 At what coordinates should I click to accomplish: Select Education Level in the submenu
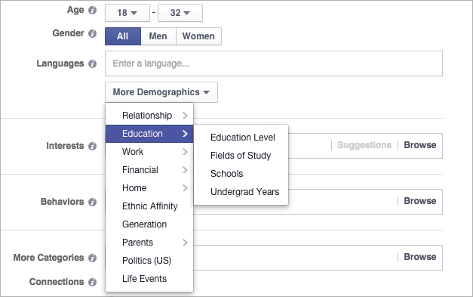241,138
